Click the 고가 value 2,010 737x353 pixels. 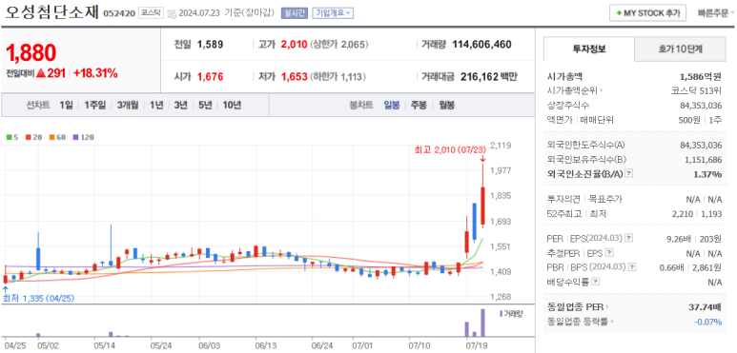tap(295, 45)
